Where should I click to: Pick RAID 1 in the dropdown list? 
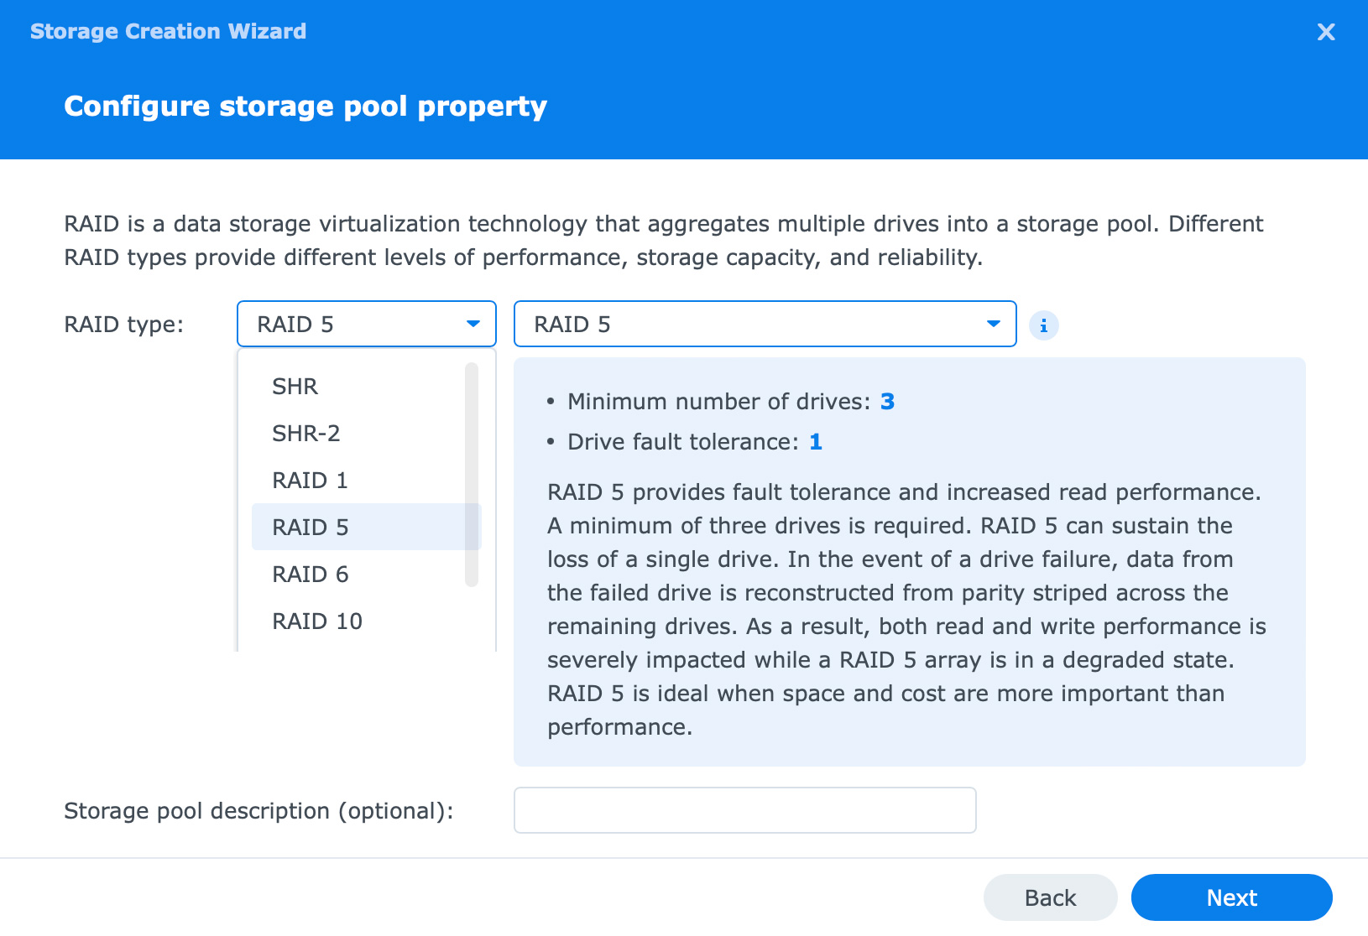(x=309, y=481)
